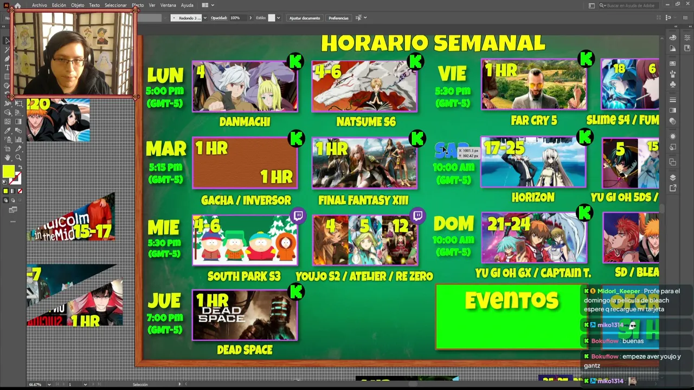Viewport: 694px width, 390px height.
Task: Enable Draw Normal mode
Action: point(6,200)
